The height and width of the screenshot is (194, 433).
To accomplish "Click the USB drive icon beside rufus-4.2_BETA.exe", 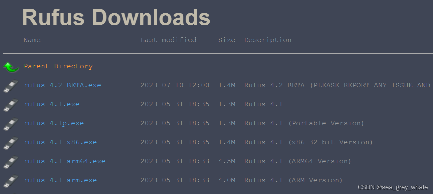I will tap(10, 85).
